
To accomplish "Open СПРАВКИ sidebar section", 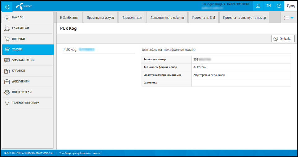I will tap(28, 71).
